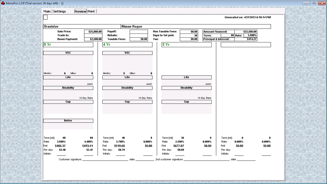Click the Gap header in 3 Yr column
327x184 pixels.
click(186, 102)
